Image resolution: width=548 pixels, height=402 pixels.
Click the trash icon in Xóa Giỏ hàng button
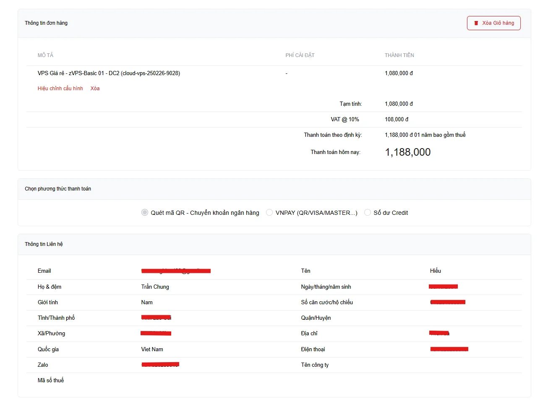[x=476, y=23]
